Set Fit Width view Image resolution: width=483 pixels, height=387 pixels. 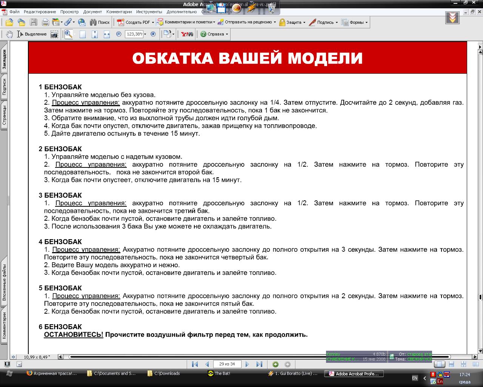click(x=107, y=34)
